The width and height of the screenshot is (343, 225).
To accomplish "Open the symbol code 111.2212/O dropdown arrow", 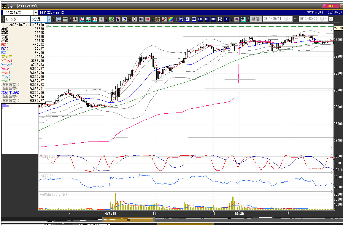I will pyautogui.click(x=36, y=12).
